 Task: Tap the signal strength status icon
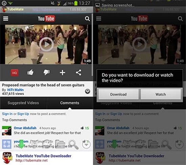(x=65, y=4)
